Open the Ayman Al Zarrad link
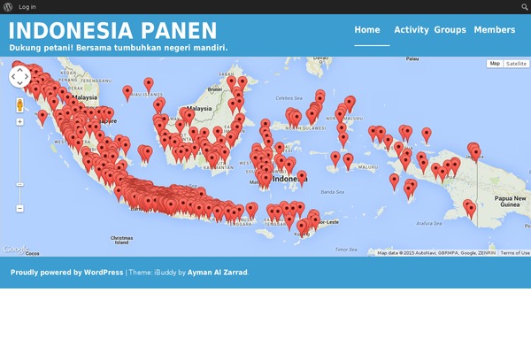The width and height of the screenshot is (531, 354). pyautogui.click(x=218, y=273)
